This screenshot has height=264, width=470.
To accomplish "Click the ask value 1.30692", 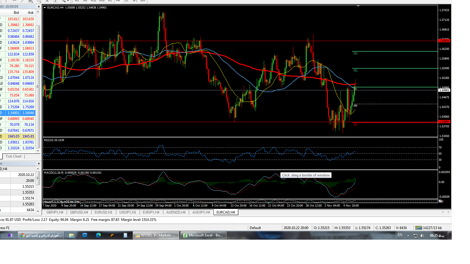I will [x=28, y=25].
